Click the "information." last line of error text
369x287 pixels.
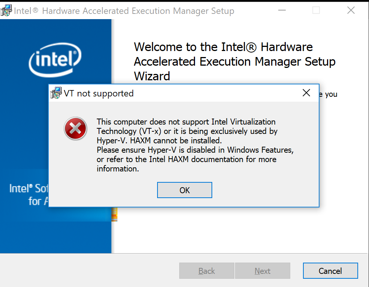(x=118, y=169)
